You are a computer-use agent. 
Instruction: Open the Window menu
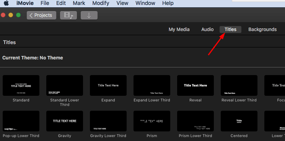click(x=145, y=3)
